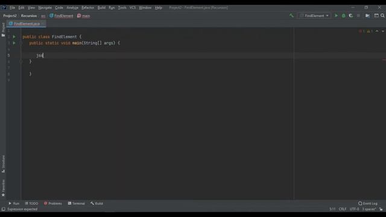
Task: Open the Terminal tool window
Action: coord(77,204)
